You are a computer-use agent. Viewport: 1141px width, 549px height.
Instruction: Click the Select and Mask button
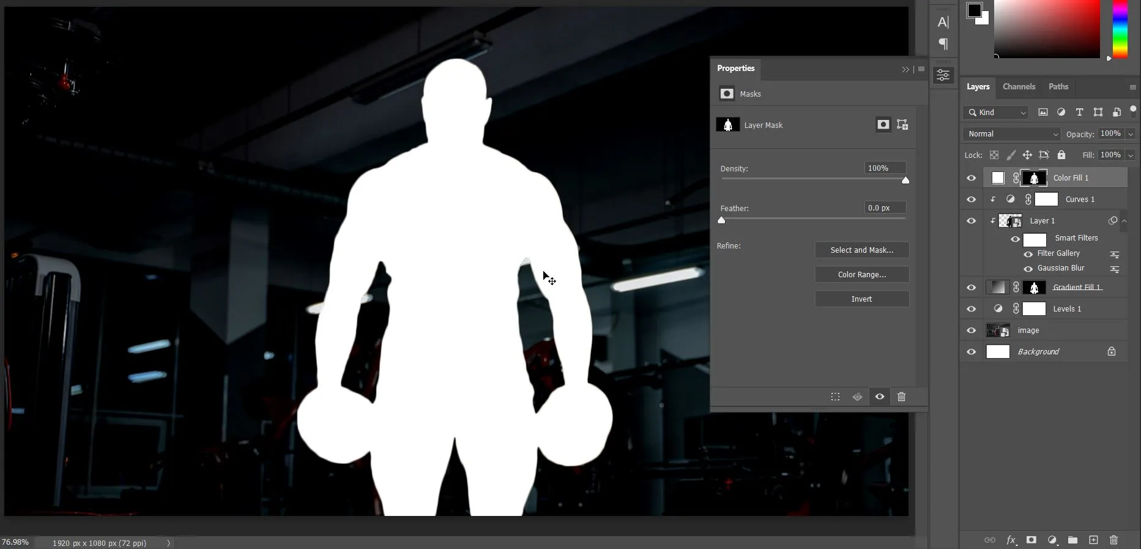[x=861, y=250]
